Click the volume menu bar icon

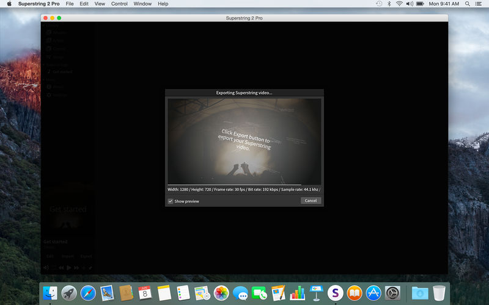[410, 4]
